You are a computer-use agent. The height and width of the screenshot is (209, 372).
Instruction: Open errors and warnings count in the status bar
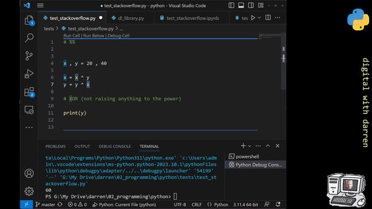(x=77, y=204)
